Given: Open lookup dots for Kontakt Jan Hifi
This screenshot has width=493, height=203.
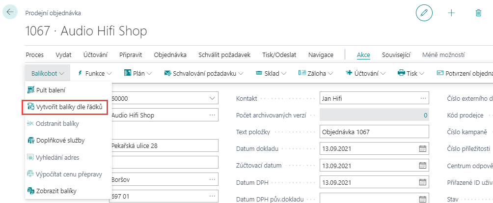Looking at the screenshot, I should click(423, 98).
